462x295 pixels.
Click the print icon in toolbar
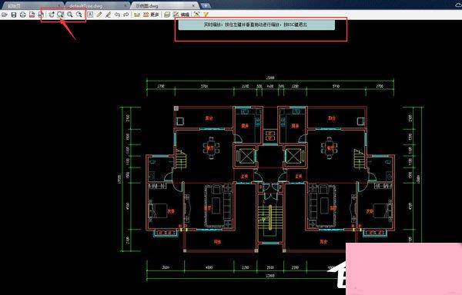pos(22,15)
